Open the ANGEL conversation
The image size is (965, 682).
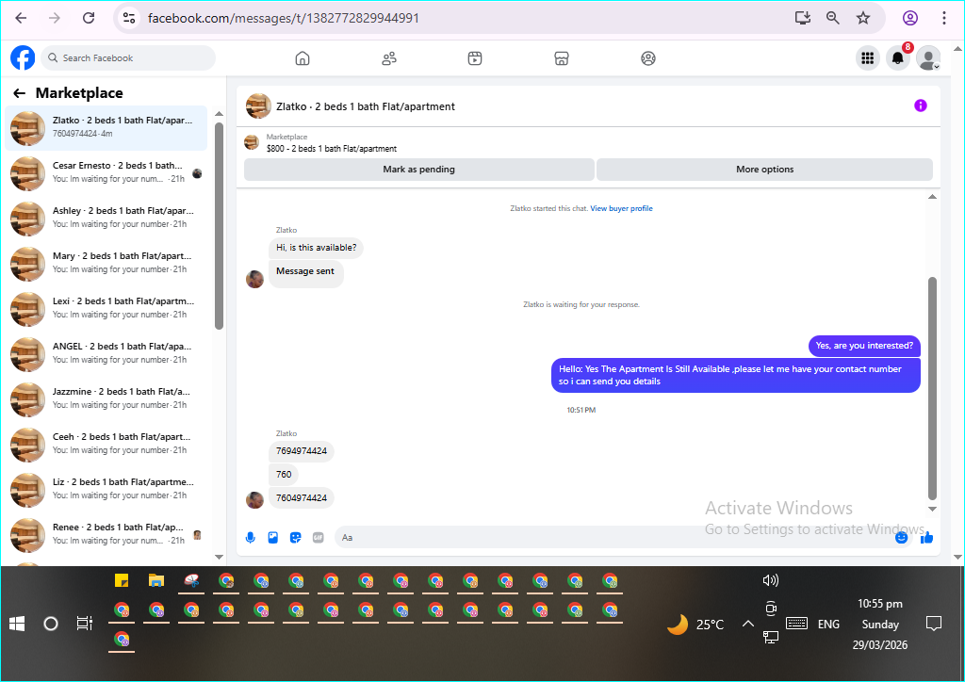[106, 353]
